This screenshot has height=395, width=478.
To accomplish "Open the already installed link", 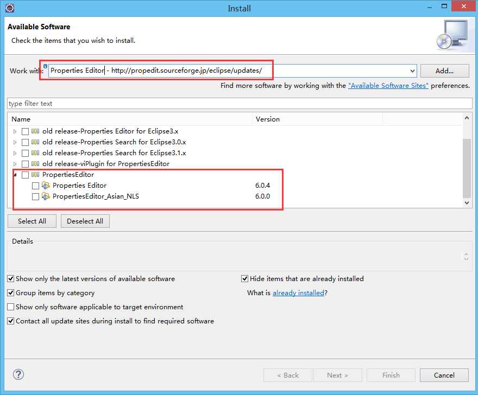I will (298, 293).
